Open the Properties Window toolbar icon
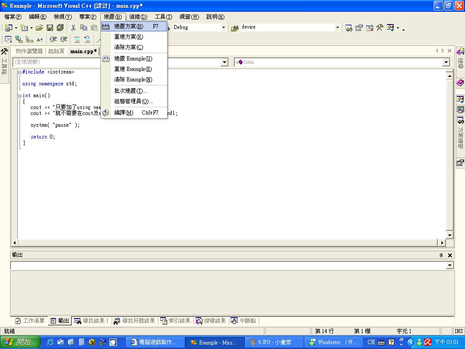The height and width of the screenshot is (349, 465). pos(359,28)
